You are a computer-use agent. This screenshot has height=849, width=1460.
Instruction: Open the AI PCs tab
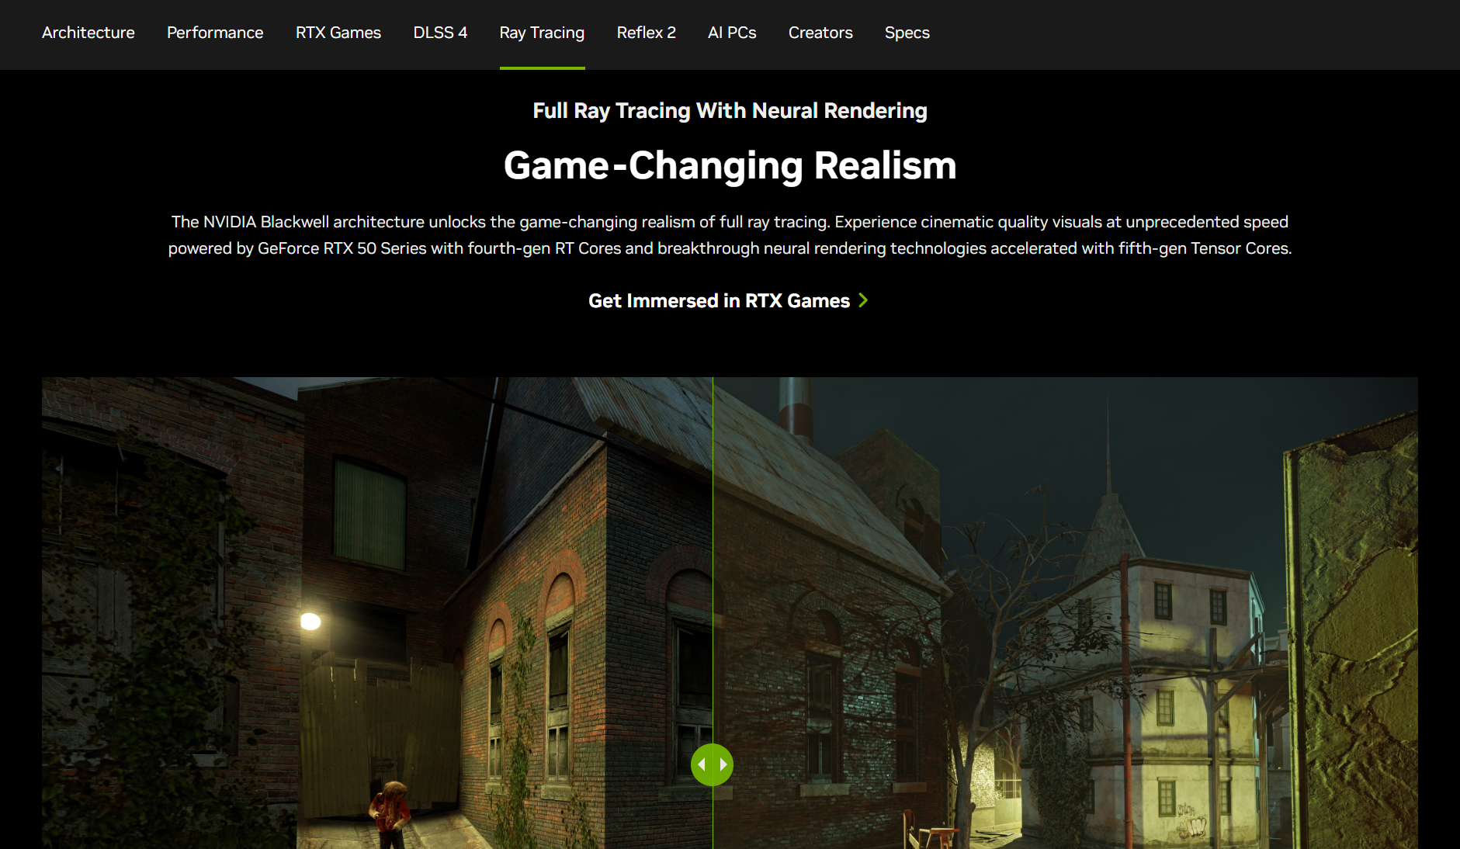coord(732,33)
